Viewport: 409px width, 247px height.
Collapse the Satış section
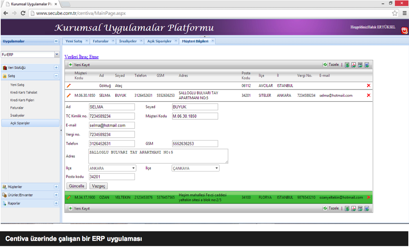[56, 76]
